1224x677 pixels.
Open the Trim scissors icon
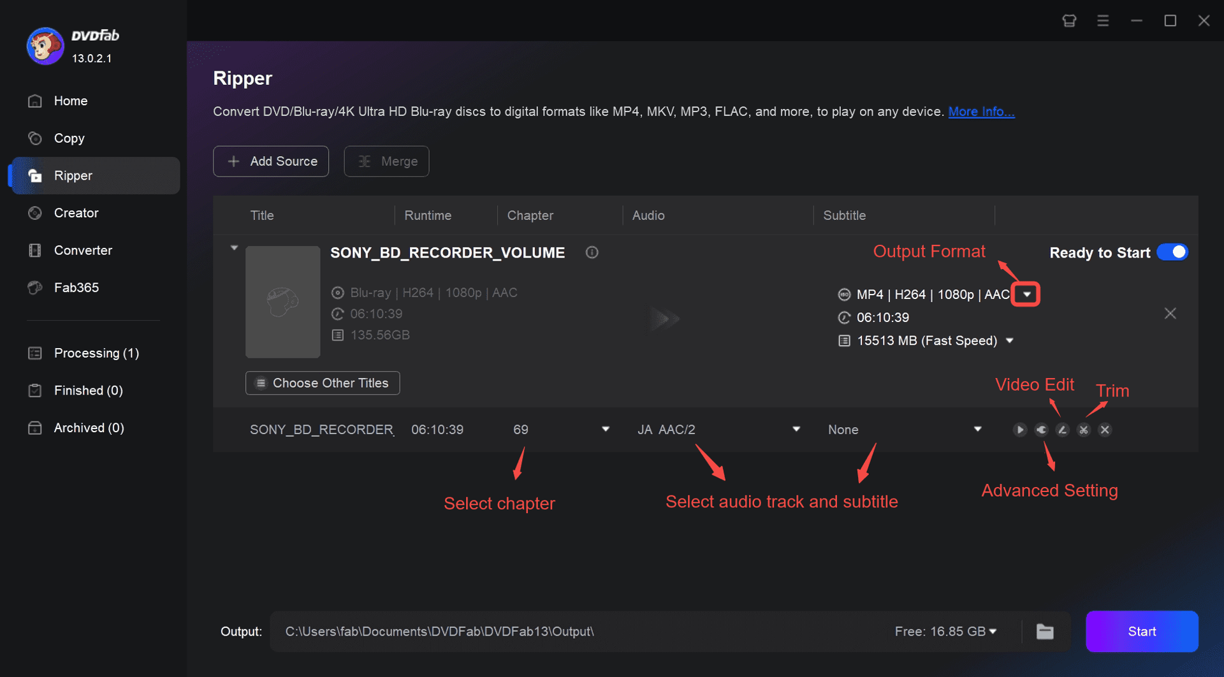[x=1083, y=430]
